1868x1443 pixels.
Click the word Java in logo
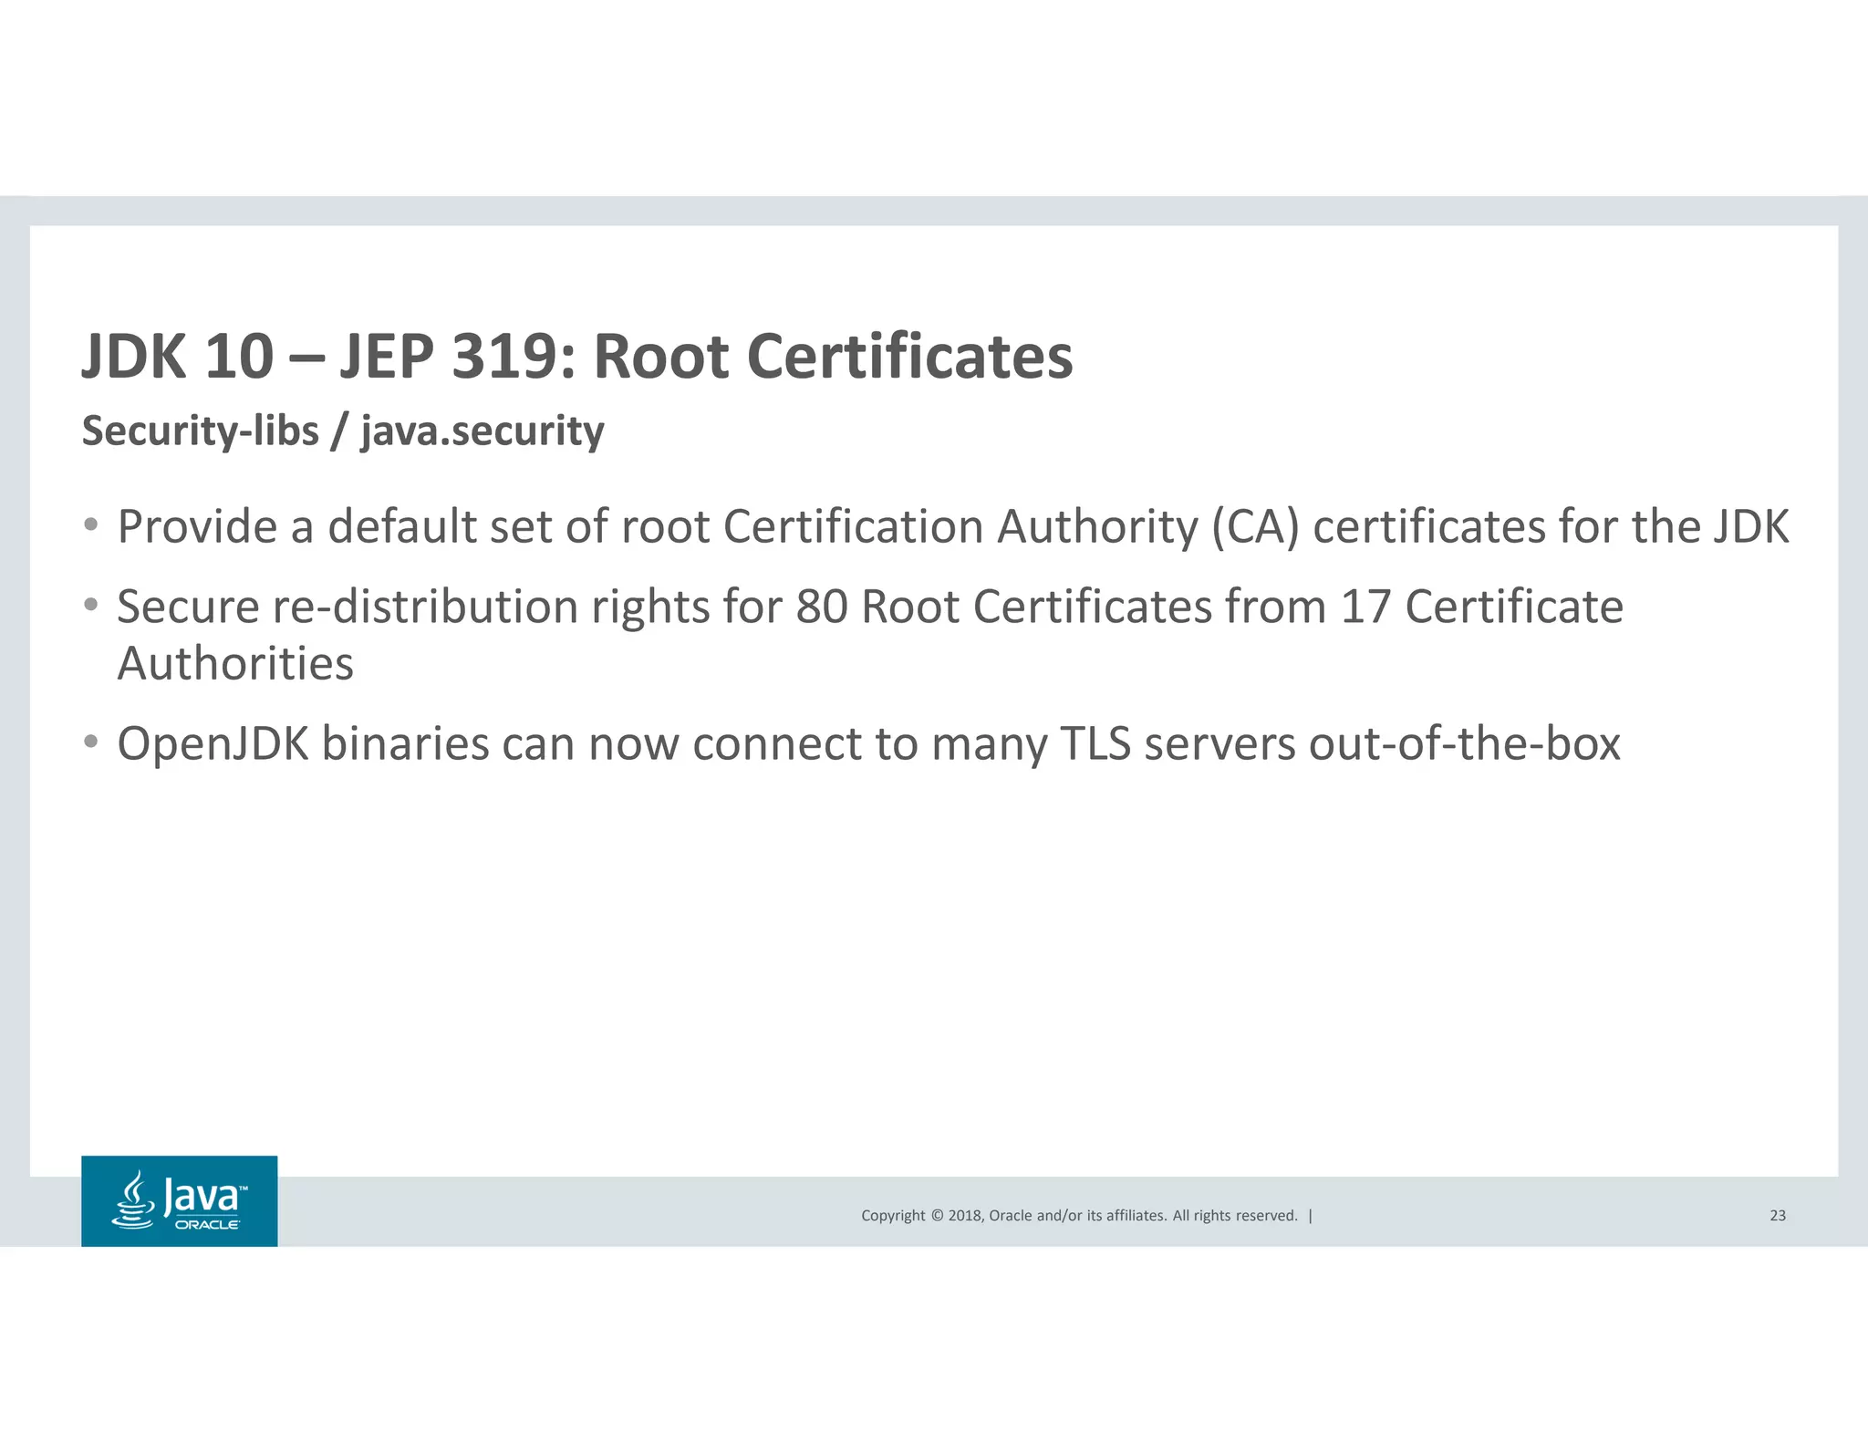(x=202, y=1197)
